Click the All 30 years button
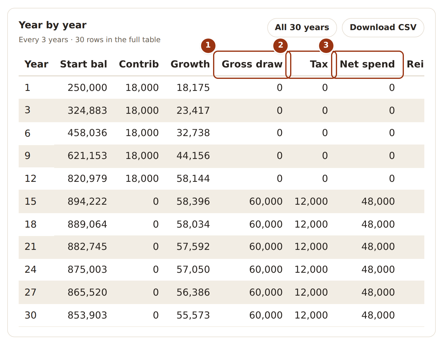The image size is (443, 345). coord(302,27)
